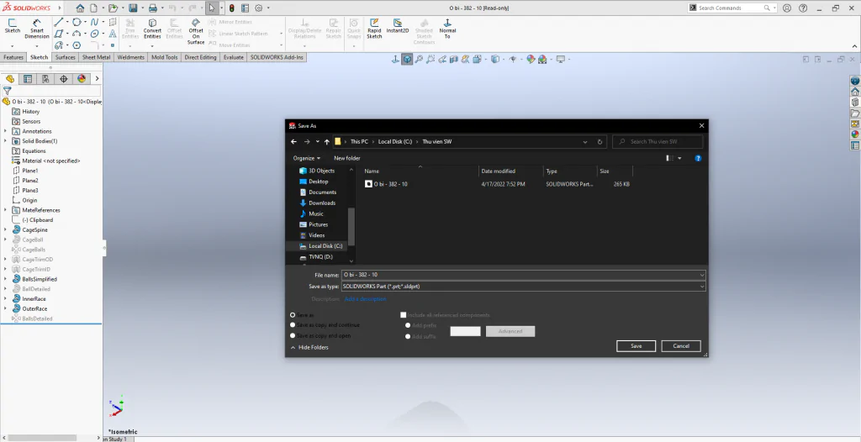
Task: Click the Rebuild traffic light icon
Action: pos(232,8)
